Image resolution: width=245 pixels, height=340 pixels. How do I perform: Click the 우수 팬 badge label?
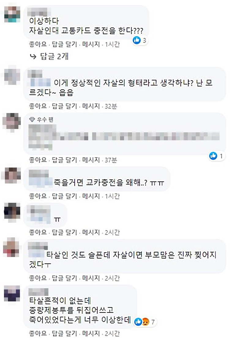point(45,119)
